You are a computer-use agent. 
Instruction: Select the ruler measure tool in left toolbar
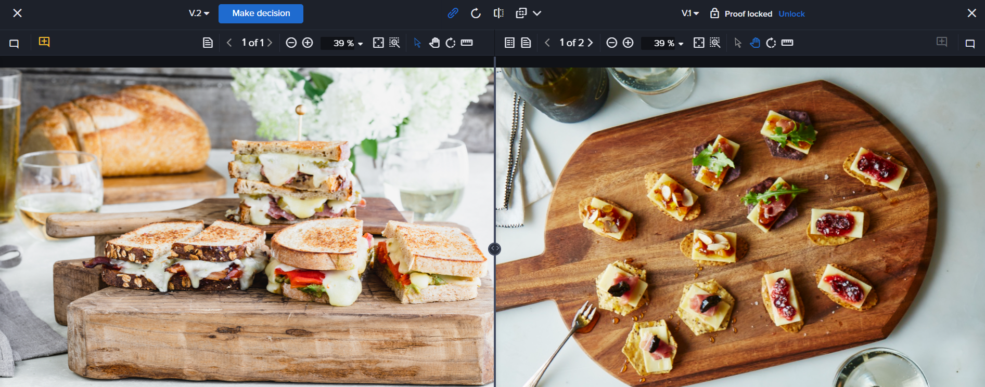click(467, 43)
